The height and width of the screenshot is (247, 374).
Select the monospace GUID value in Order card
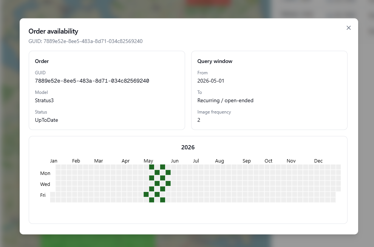point(92,81)
